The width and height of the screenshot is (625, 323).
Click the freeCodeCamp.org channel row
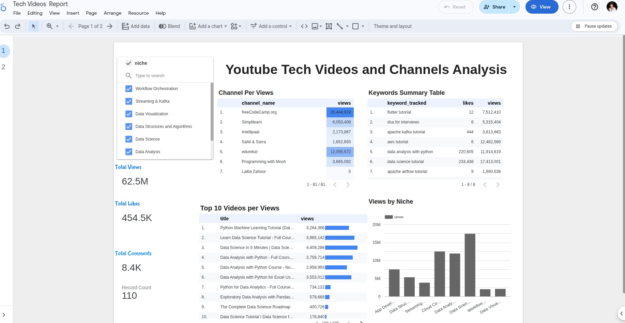pos(286,112)
